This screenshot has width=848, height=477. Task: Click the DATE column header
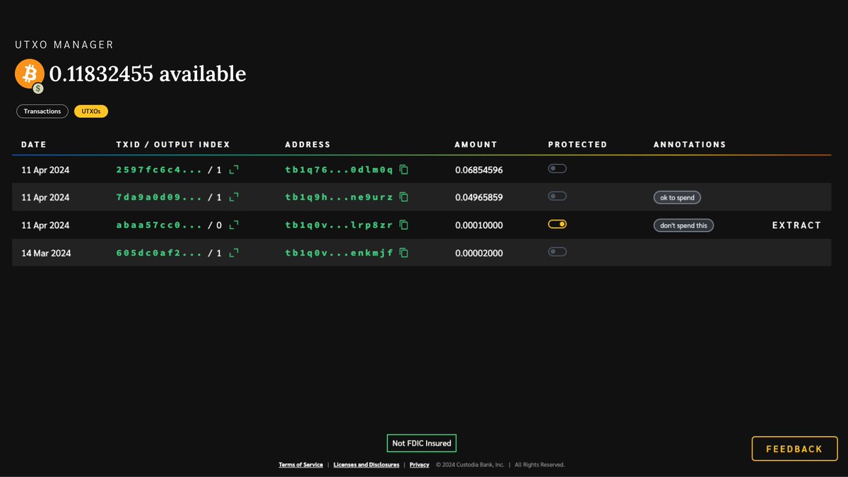33,144
